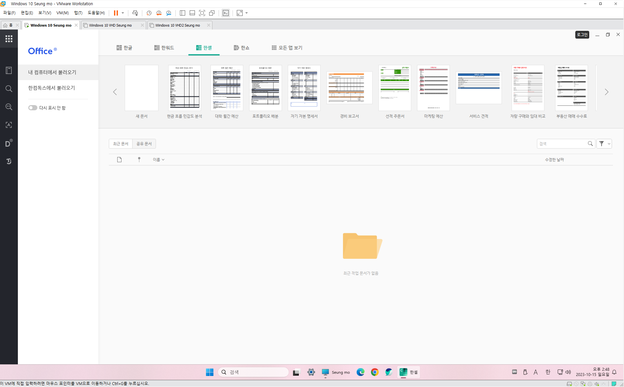Open the 경비 보고서 template thumbnail
The height and width of the screenshot is (387, 624).
tap(349, 88)
